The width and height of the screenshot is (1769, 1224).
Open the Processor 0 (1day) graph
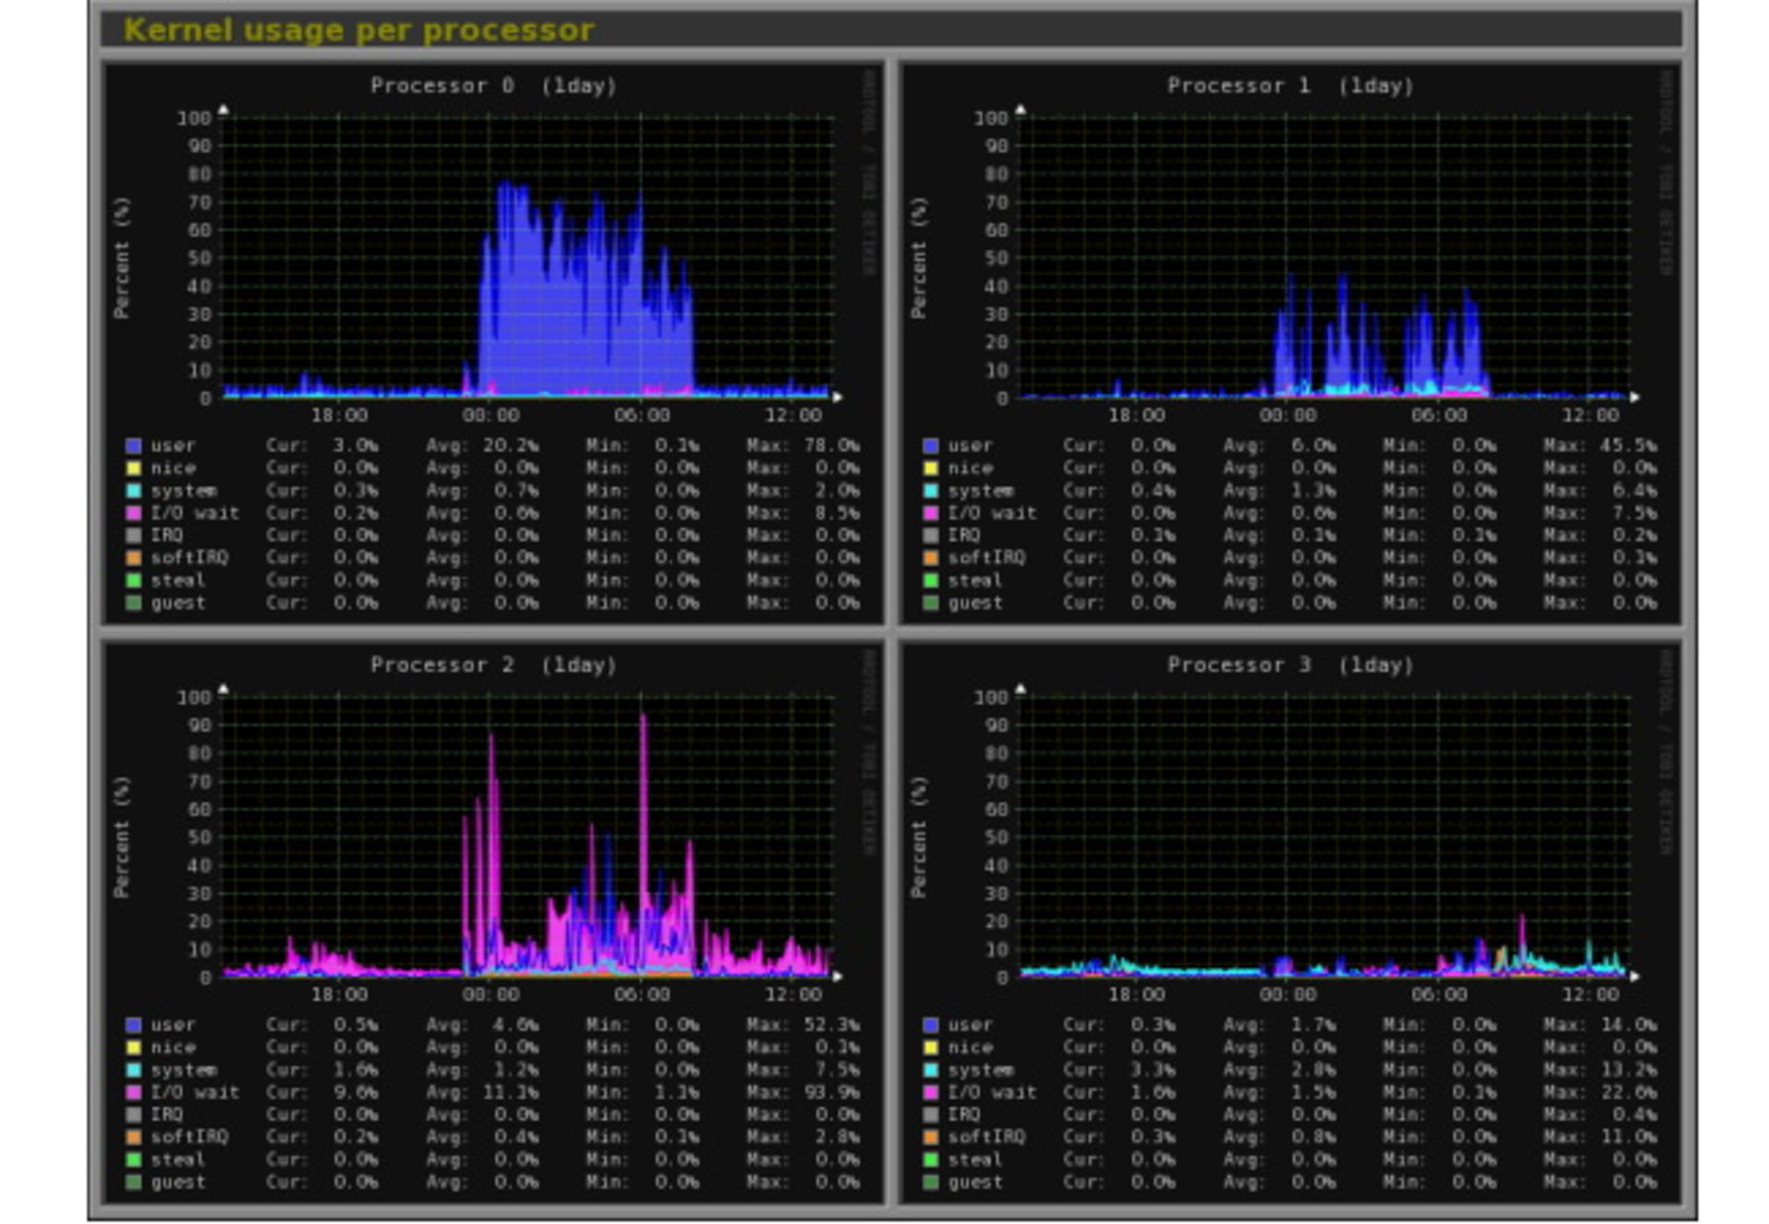493,344
